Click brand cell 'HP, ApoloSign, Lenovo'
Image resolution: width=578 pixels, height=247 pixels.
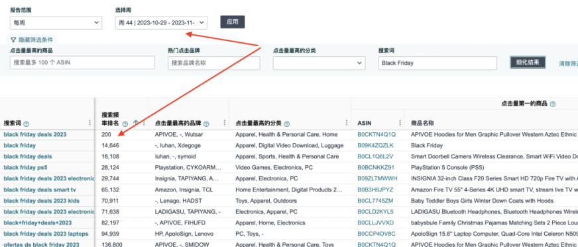tap(184, 234)
